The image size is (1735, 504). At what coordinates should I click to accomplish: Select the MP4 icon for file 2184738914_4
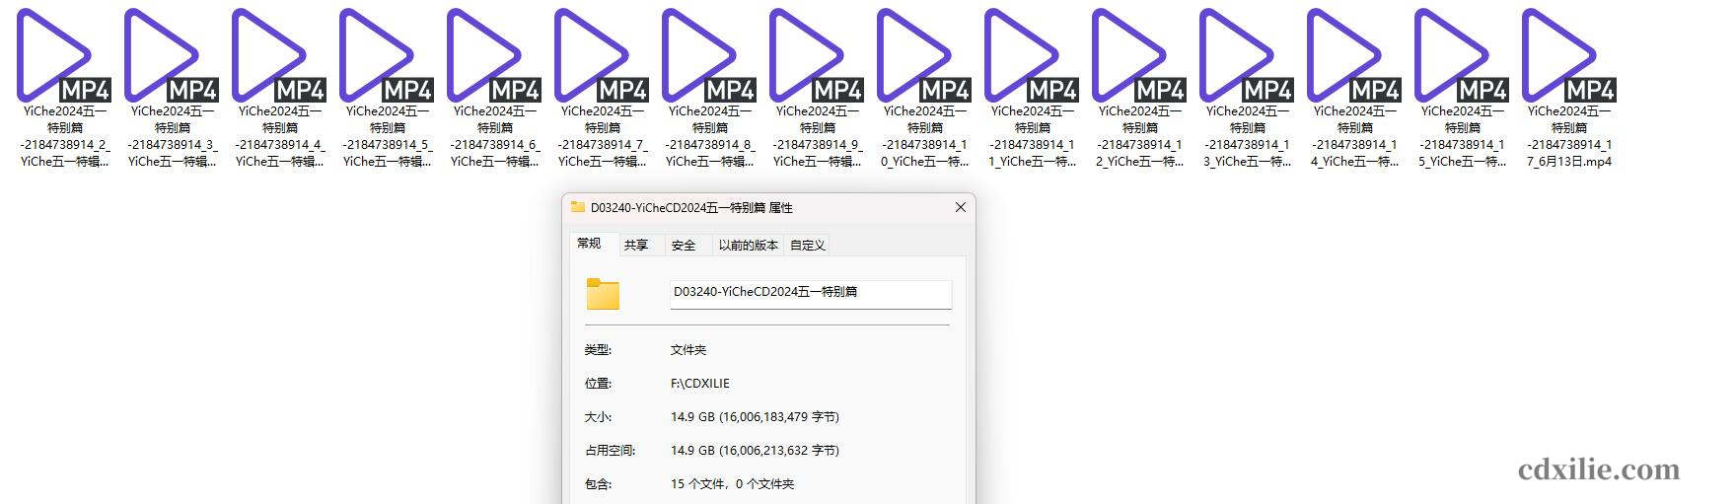[x=280, y=55]
